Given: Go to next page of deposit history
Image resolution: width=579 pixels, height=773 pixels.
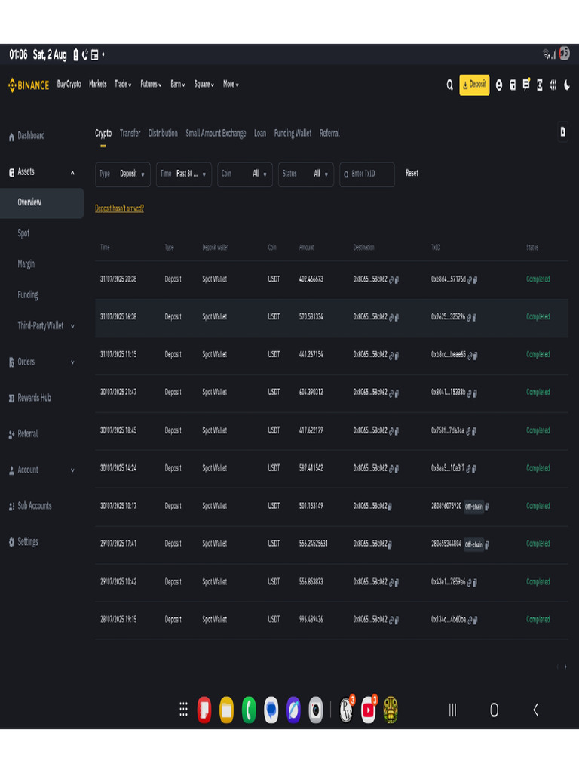Looking at the screenshot, I should [x=565, y=667].
